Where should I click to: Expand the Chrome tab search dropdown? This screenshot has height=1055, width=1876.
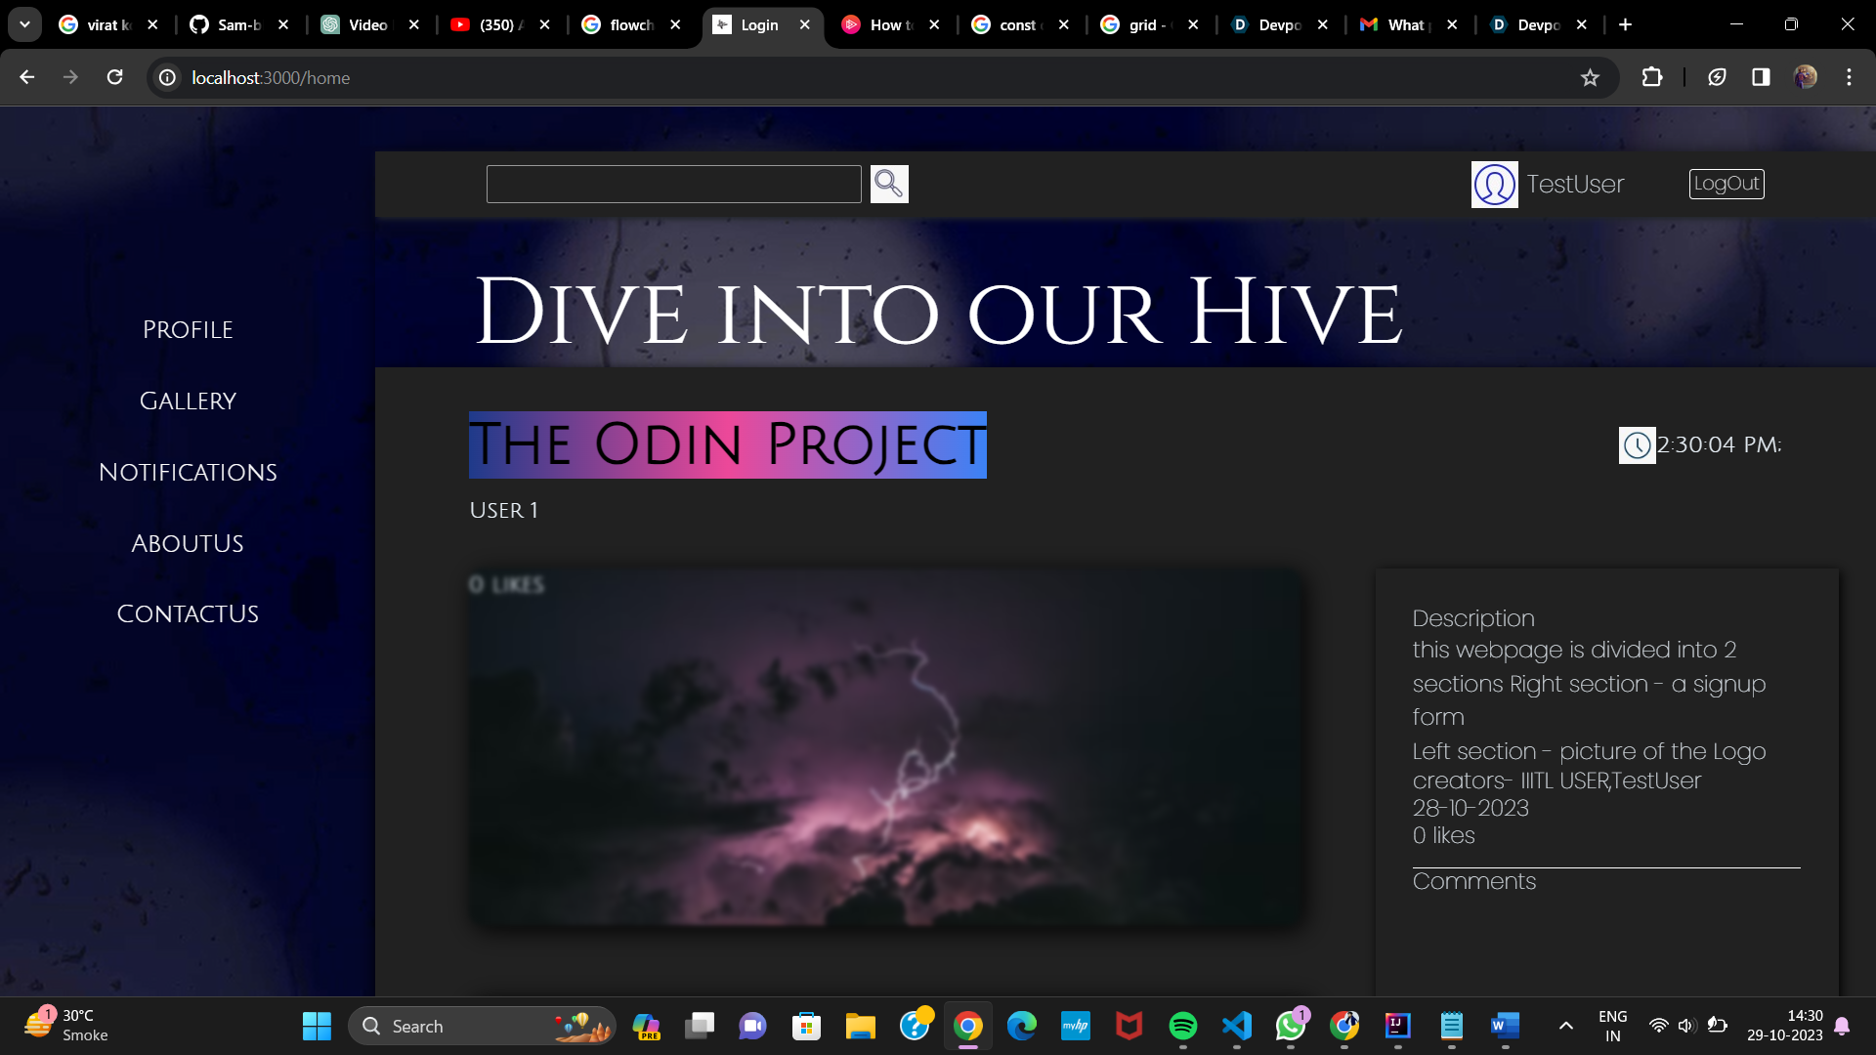click(24, 24)
